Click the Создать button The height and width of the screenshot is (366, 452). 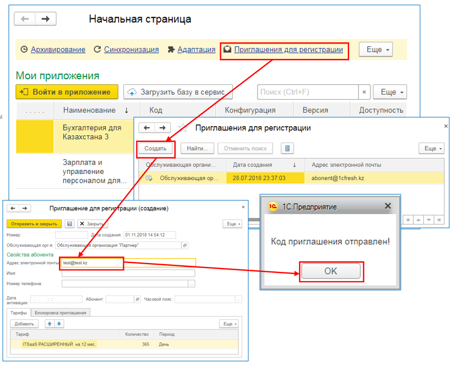pyautogui.click(x=155, y=149)
